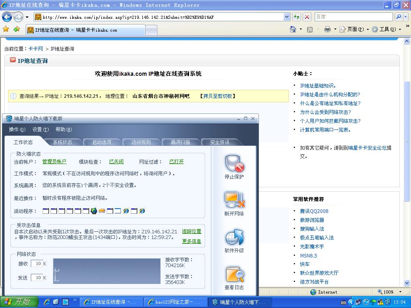
Task: Click the IE Refresh button icon
Action: pos(296,17)
